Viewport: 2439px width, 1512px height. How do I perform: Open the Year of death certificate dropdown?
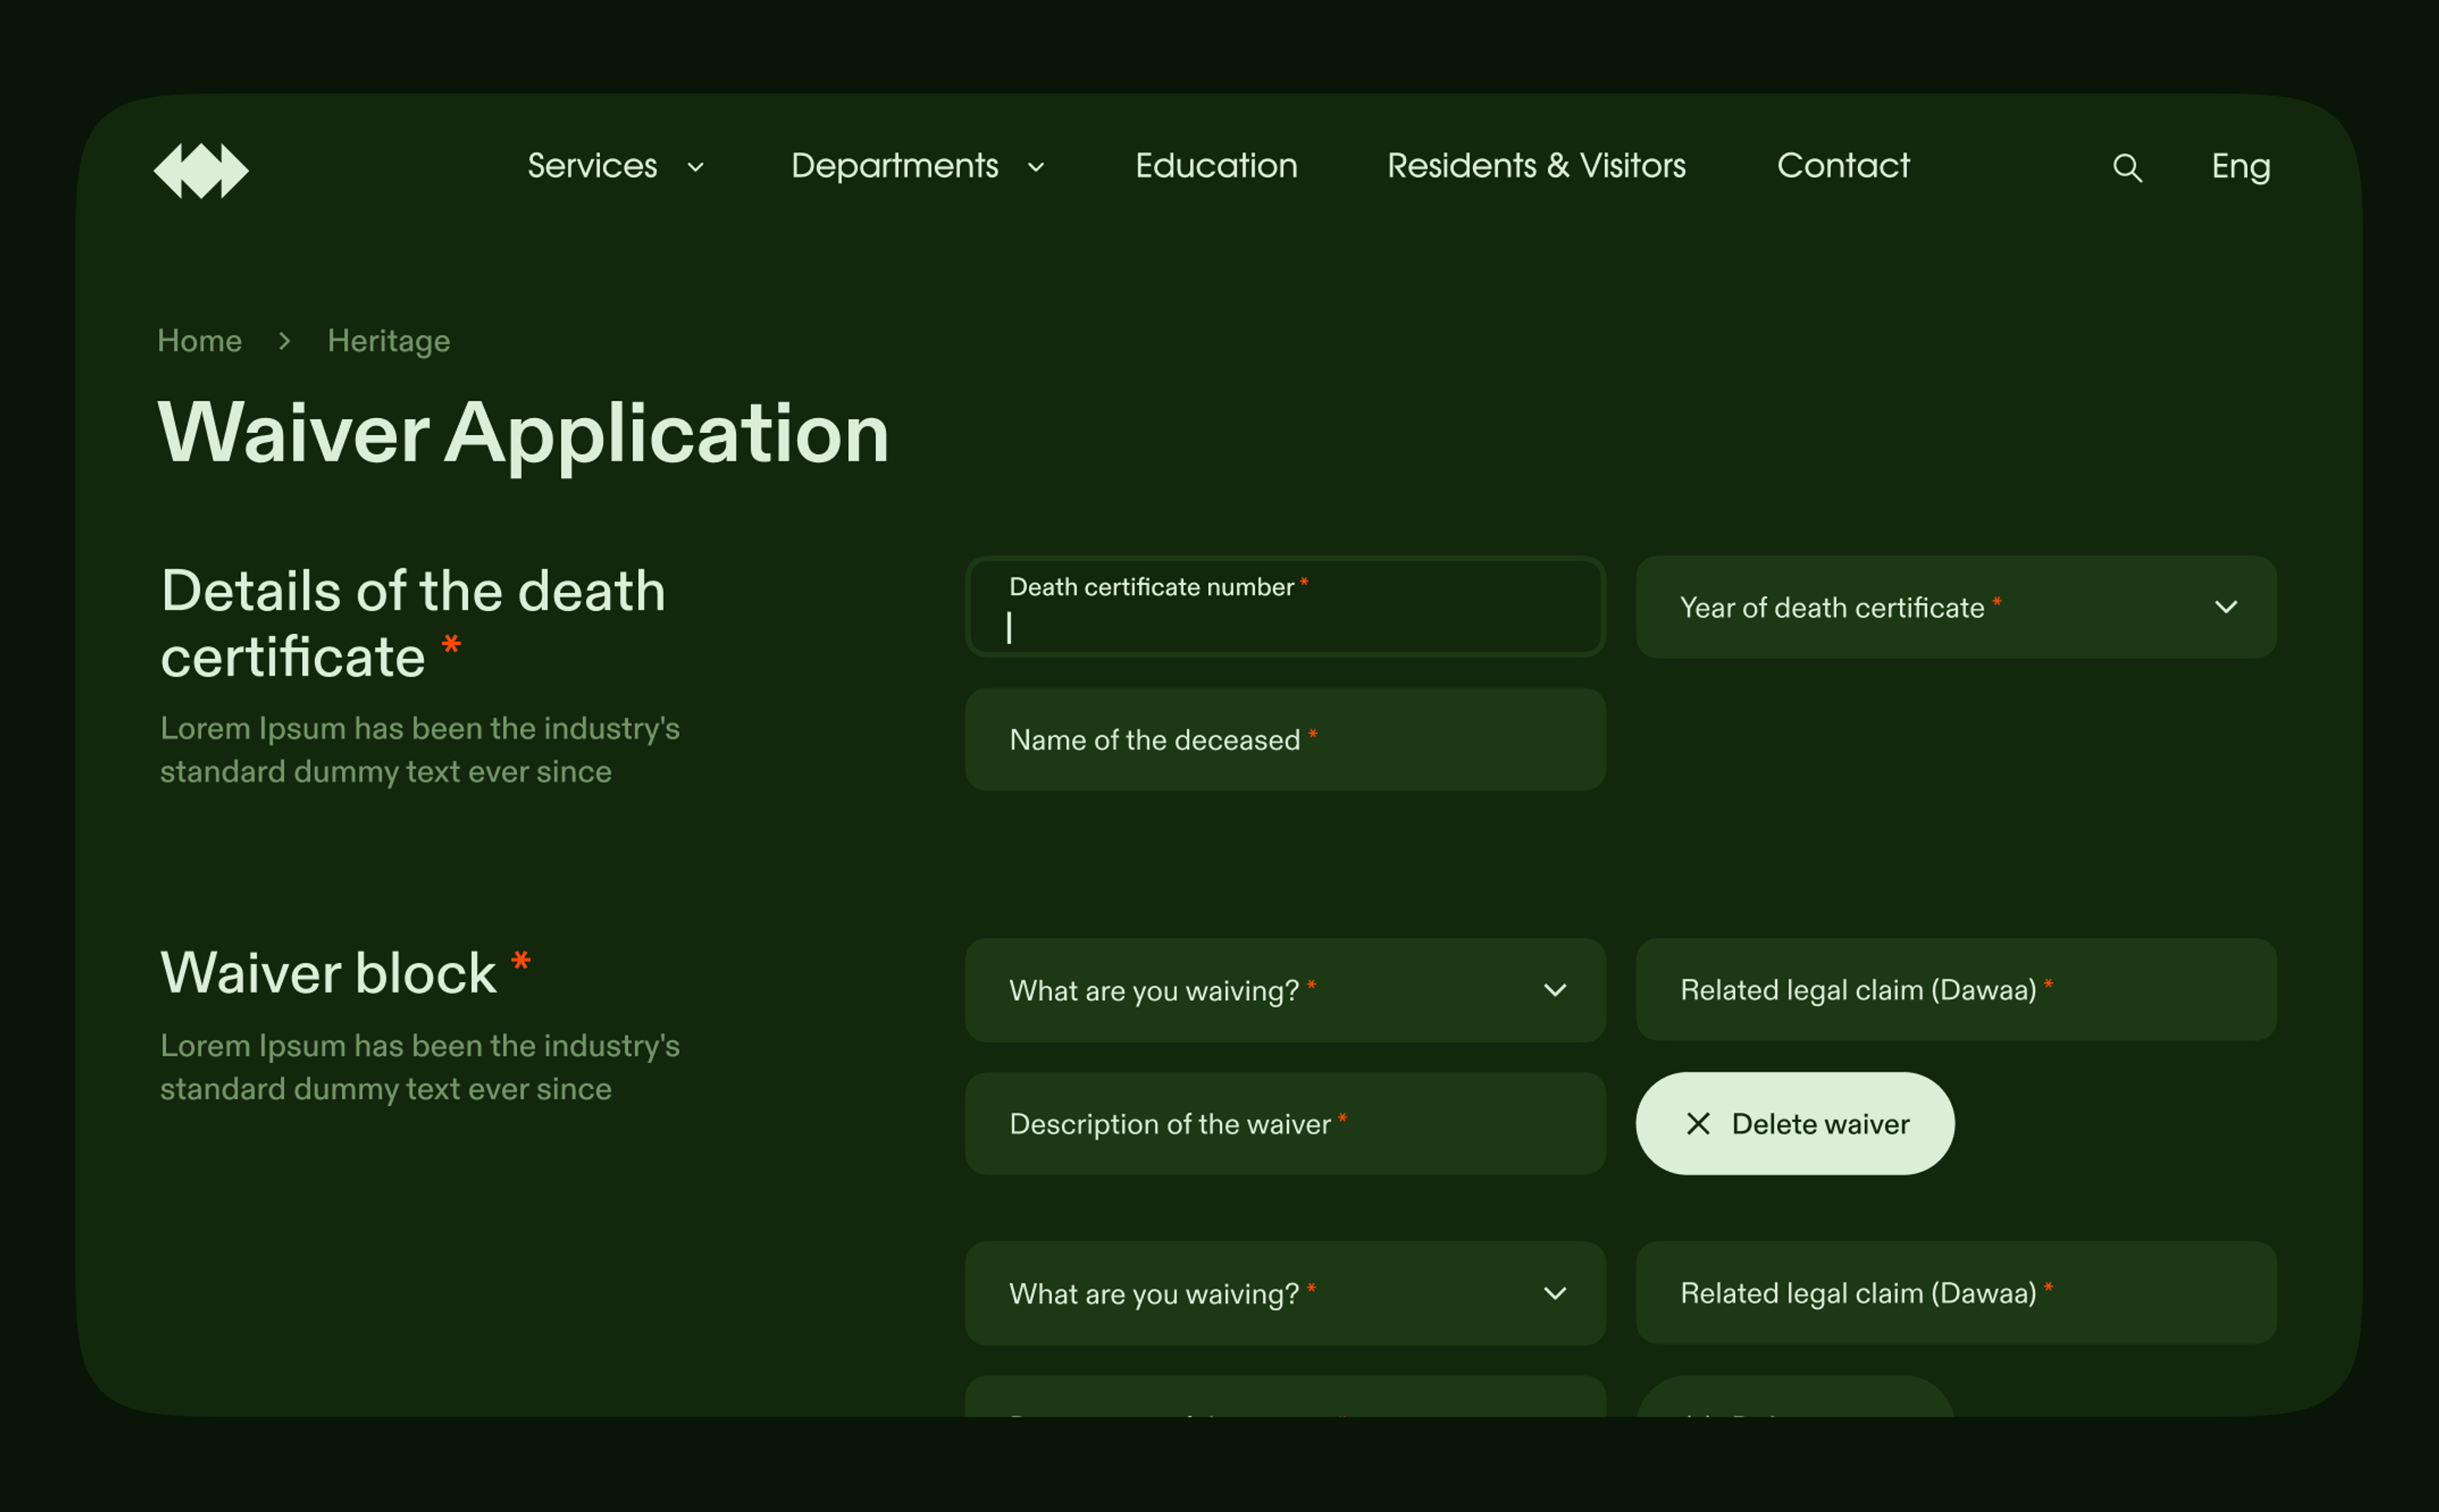click(x=1955, y=607)
